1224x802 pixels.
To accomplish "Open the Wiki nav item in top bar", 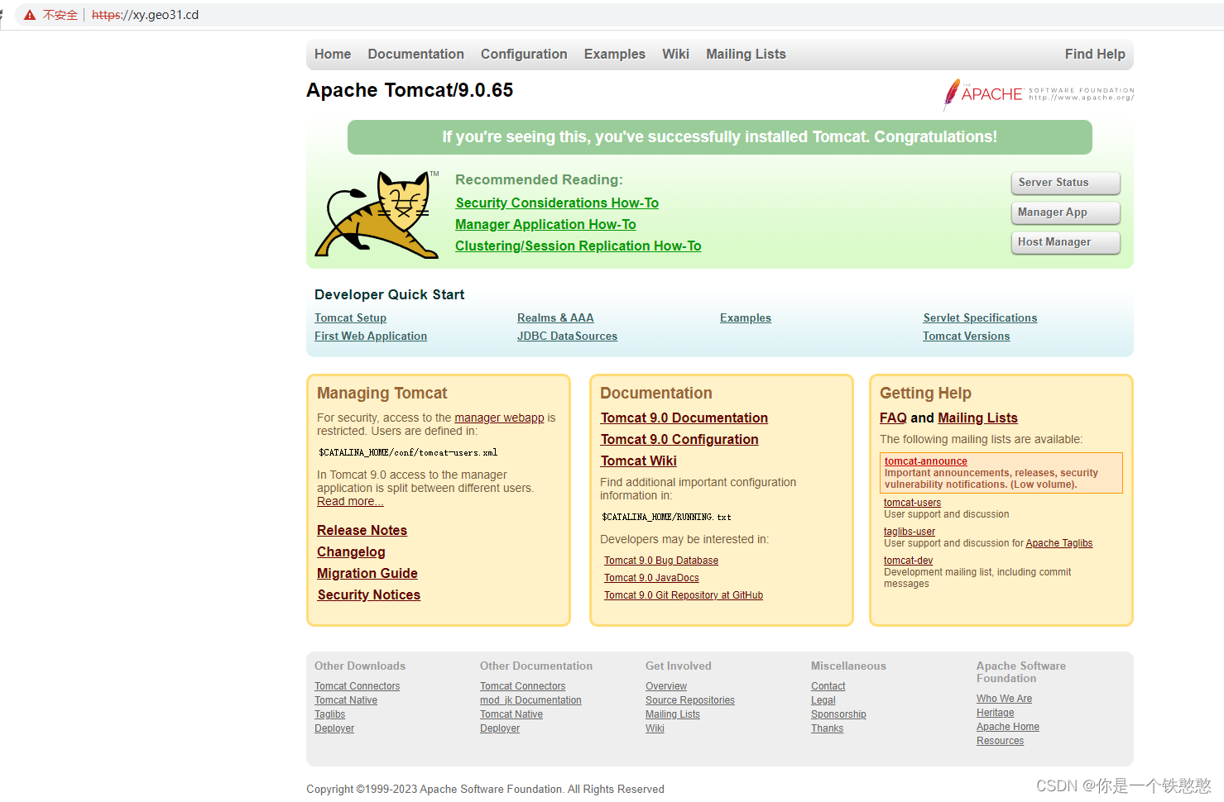I will coord(675,54).
